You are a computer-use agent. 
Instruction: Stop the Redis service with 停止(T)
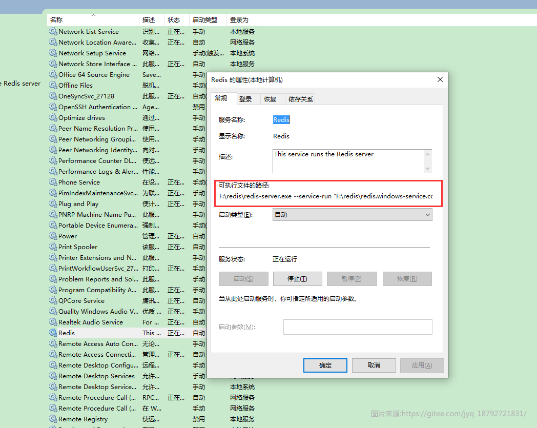(297, 279)
